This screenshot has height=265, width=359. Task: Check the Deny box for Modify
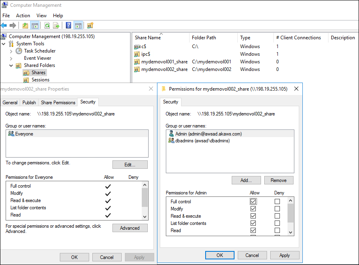coord(277,208)
